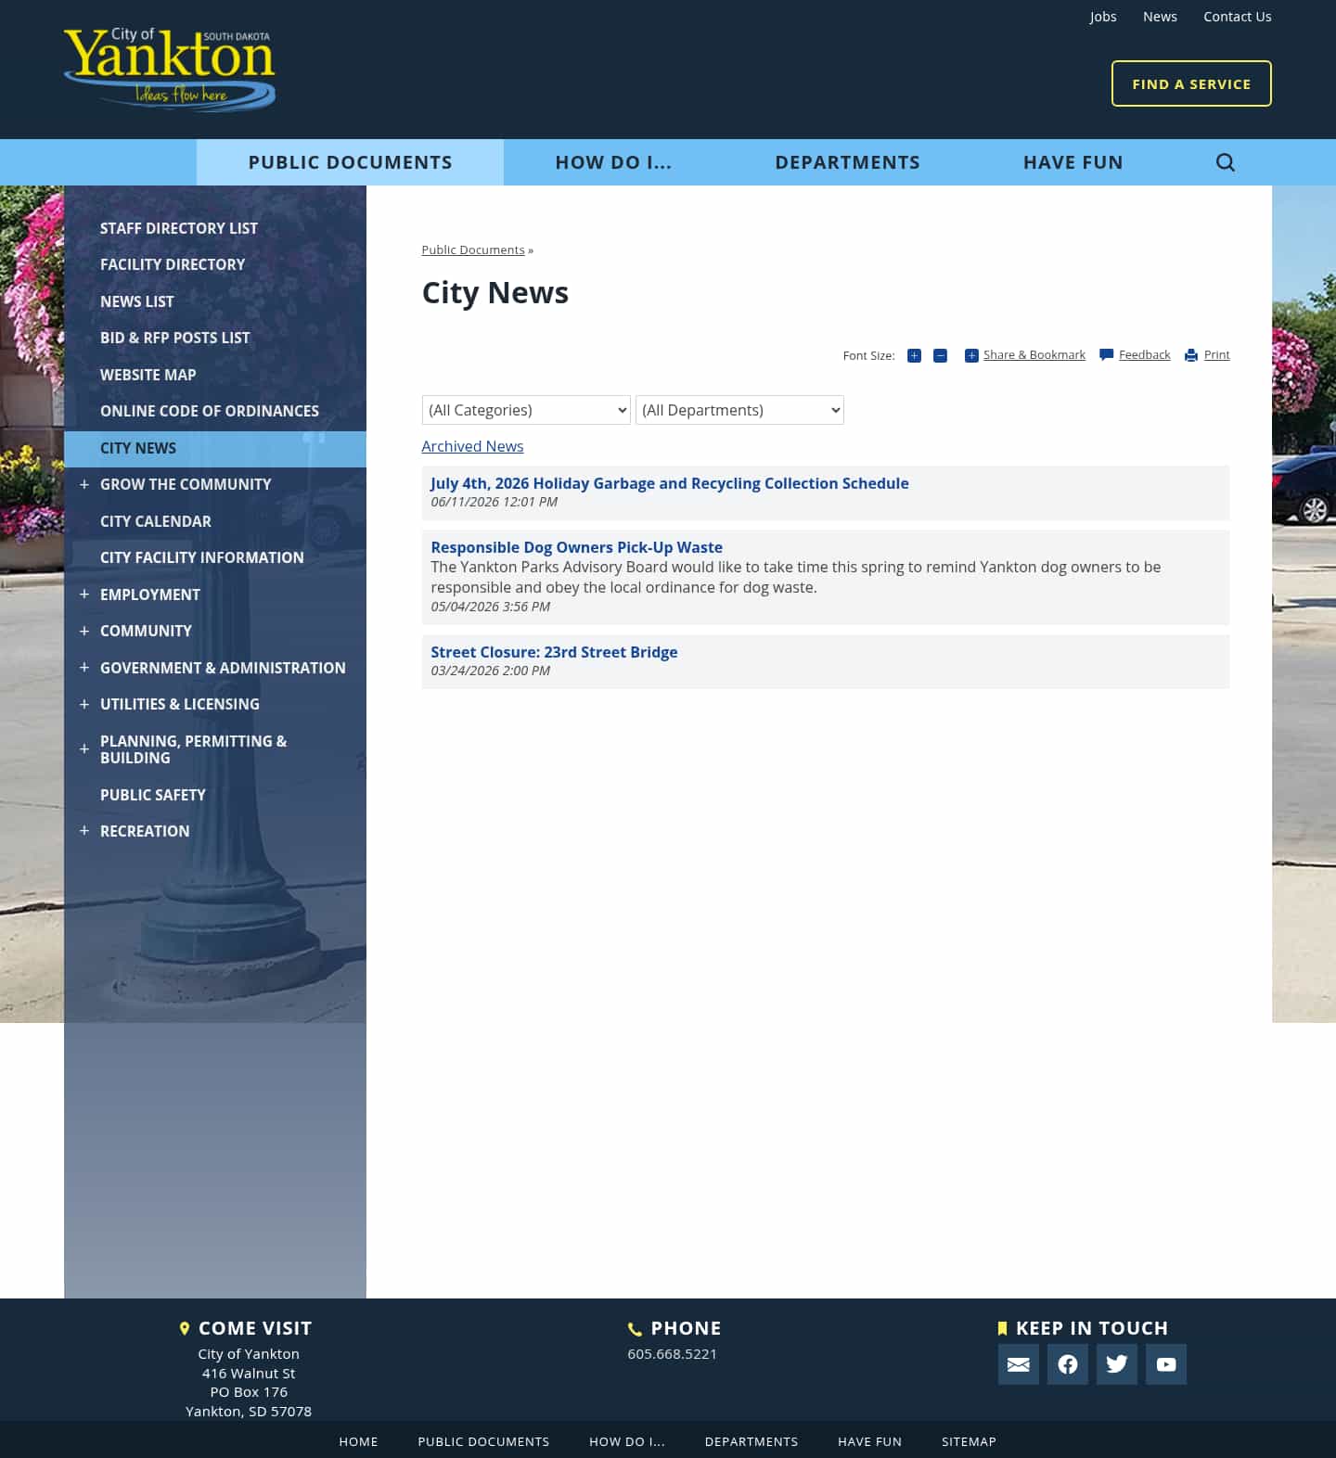Viewport: 1336px width, 1458px height.
Task: Open footer Home link
Action: pyautogui.click(x=358, y=1441)
